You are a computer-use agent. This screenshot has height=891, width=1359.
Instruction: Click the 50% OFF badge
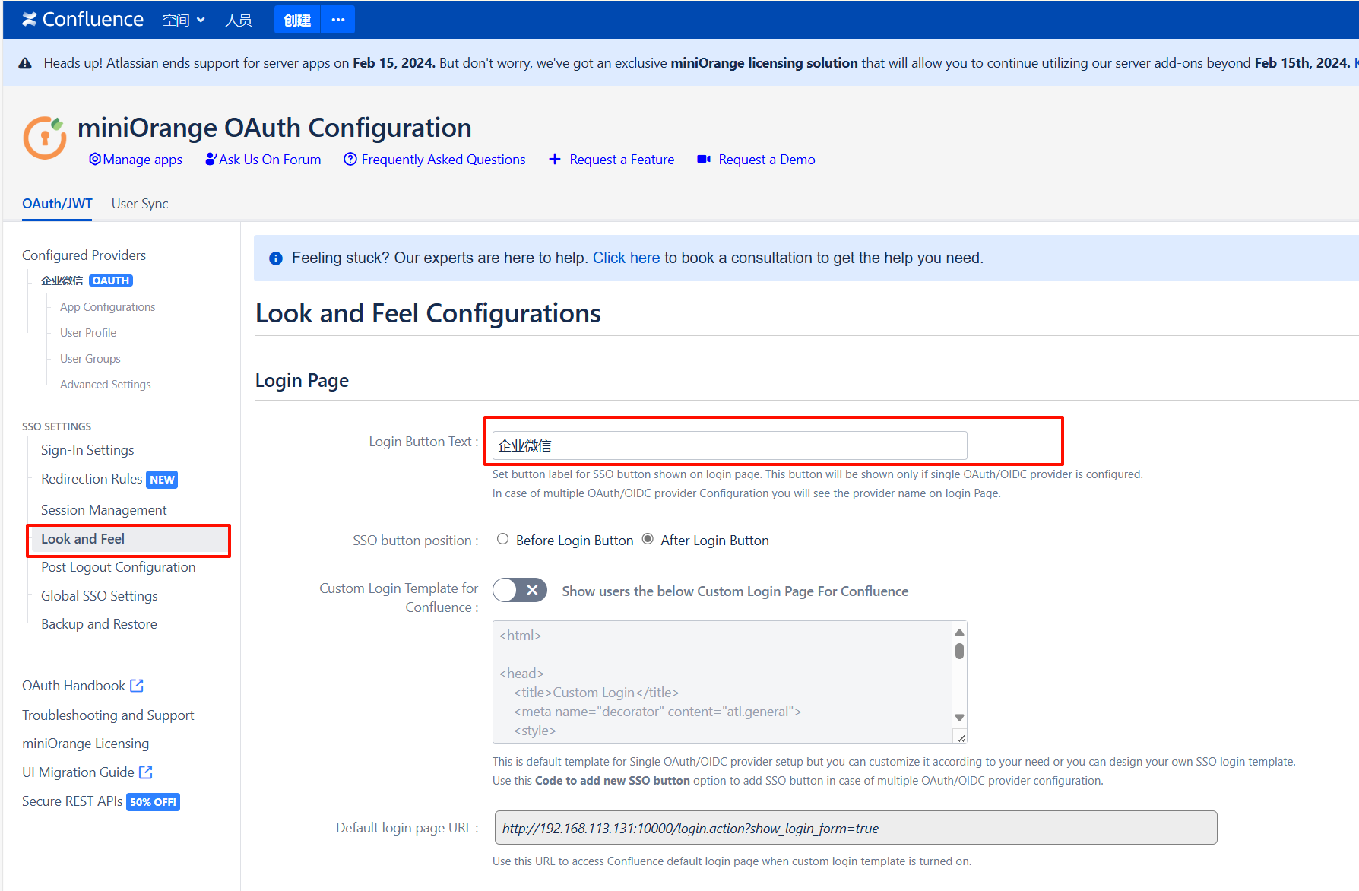[153, 802]
